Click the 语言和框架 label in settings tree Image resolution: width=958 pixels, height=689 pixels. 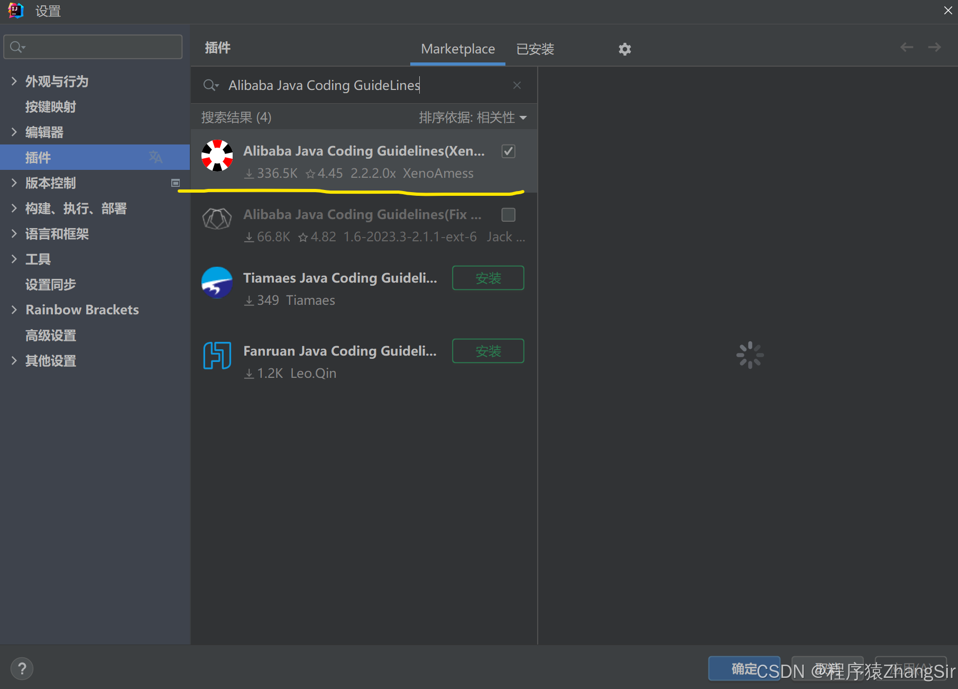click(57, 234)
